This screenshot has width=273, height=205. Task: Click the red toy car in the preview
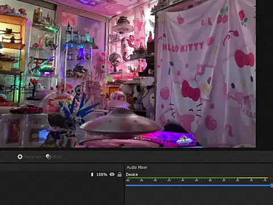coord(27,109)
